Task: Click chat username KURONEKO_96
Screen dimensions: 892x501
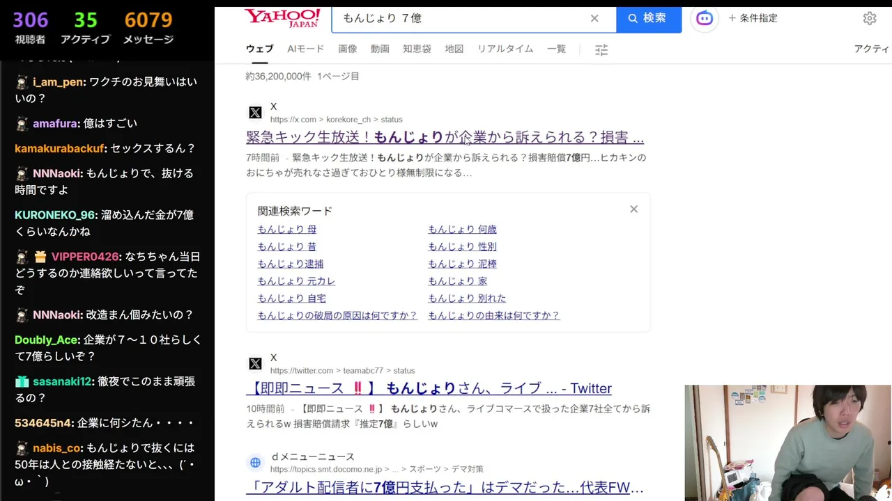Action: [55, 215]
